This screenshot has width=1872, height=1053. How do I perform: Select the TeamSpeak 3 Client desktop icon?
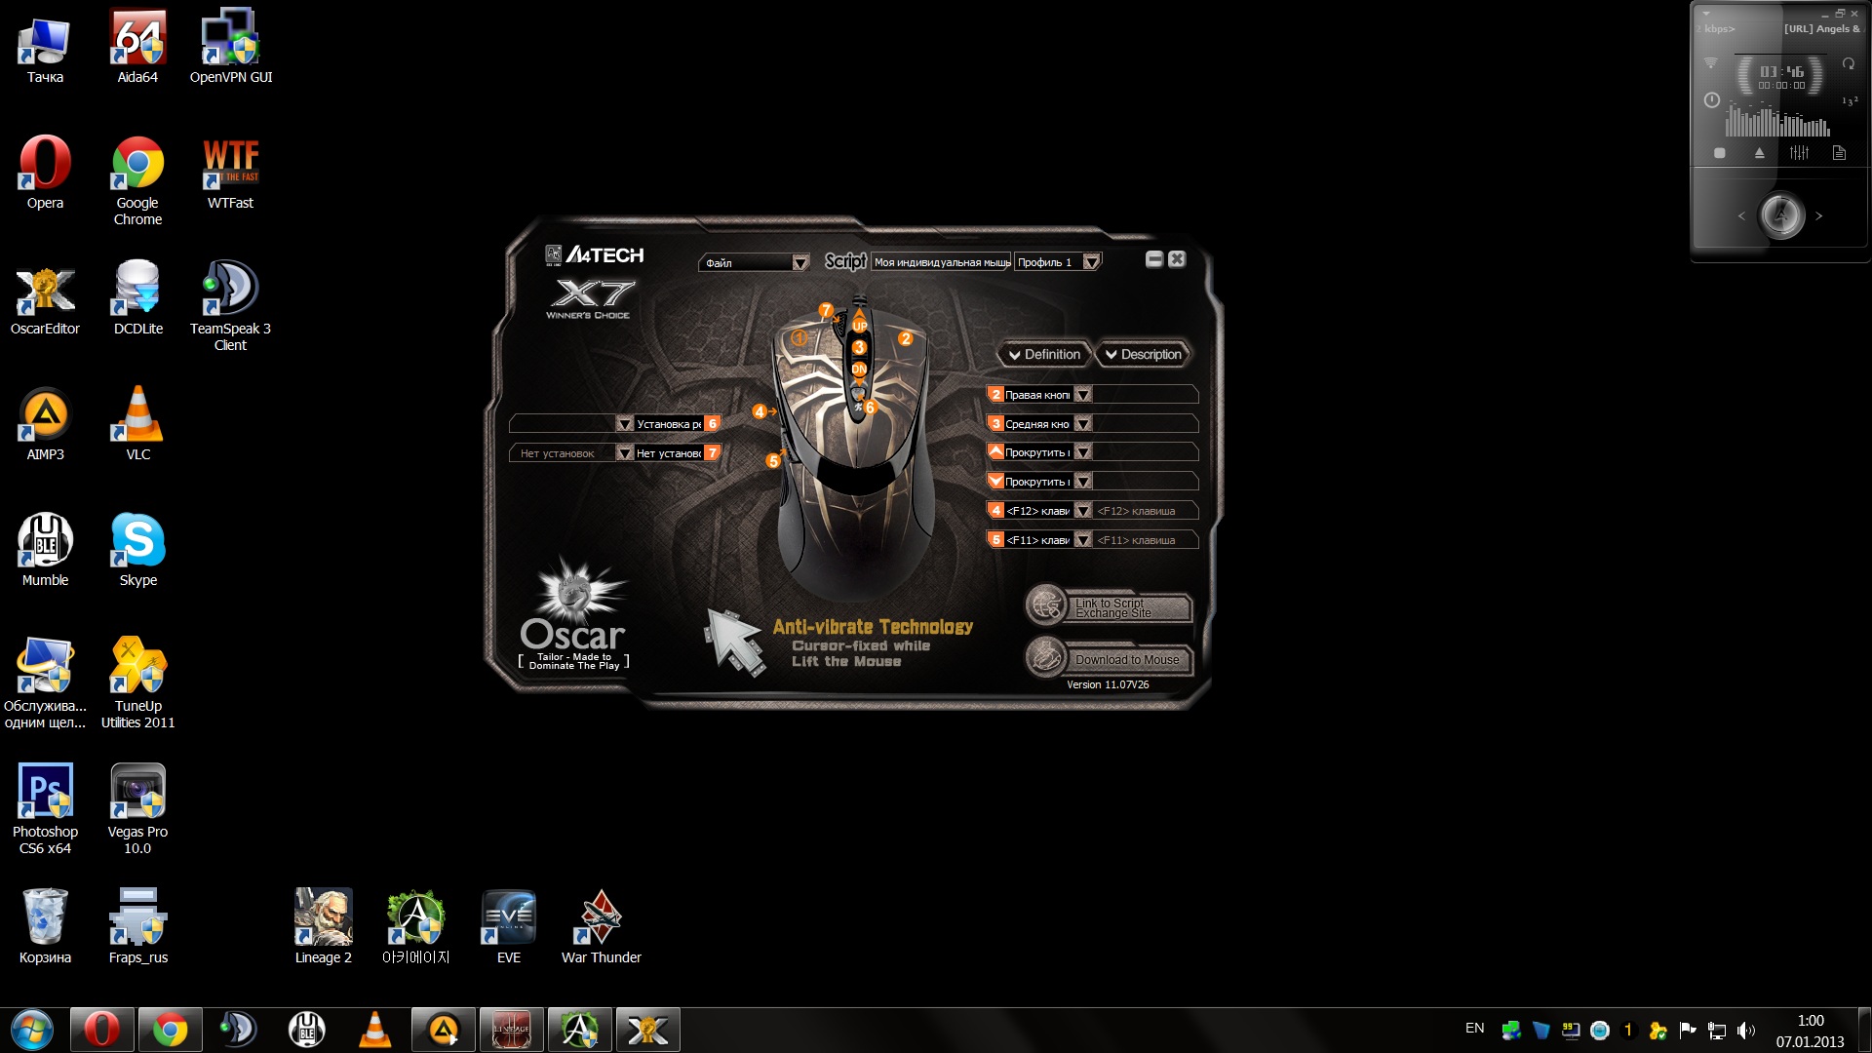click(x=231, y=307)
